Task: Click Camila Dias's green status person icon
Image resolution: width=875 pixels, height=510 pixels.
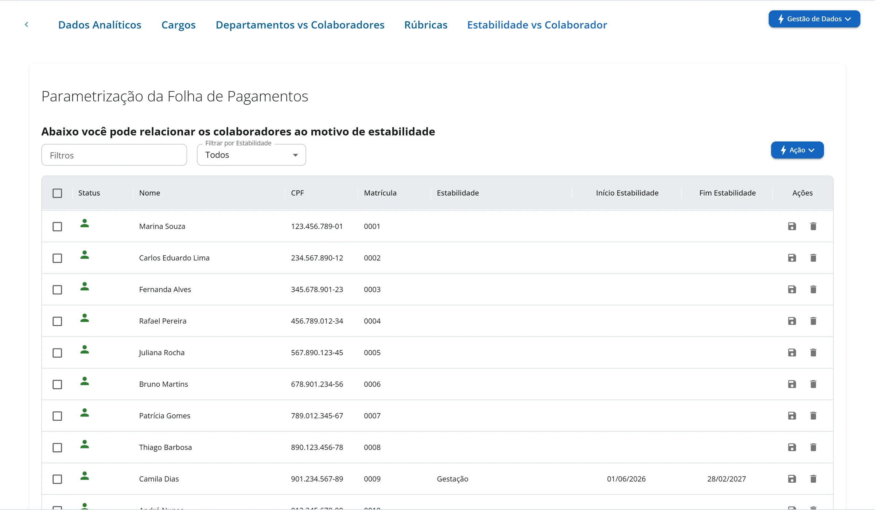Action: pos(85,475)
